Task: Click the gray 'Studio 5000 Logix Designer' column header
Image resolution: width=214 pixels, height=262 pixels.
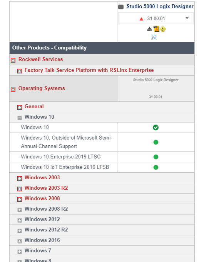Action: pyautogui.click(x=156, y=80)
